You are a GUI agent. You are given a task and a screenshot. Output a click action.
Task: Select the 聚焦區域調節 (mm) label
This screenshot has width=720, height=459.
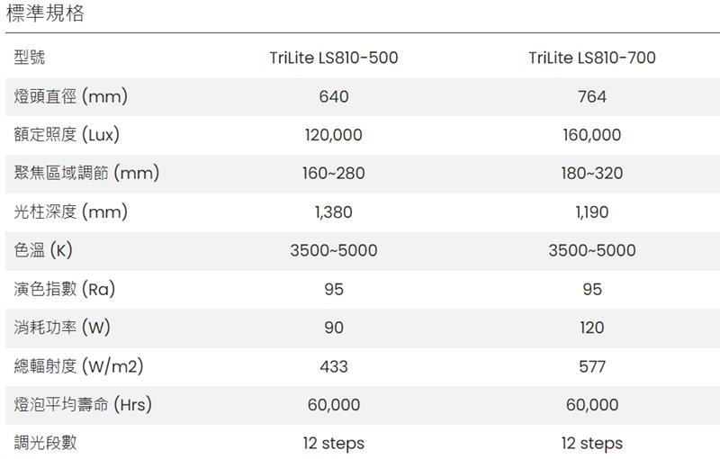pyautogui.click(x=86, y=174)
